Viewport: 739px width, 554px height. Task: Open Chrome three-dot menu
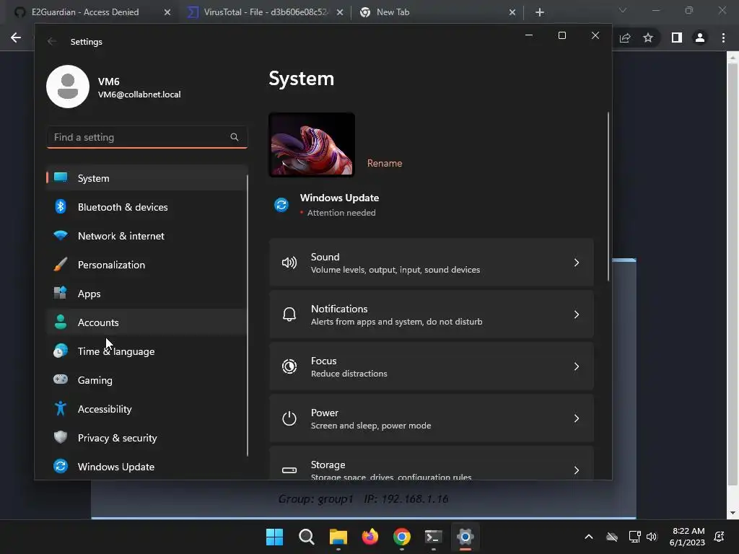point(723,38)
